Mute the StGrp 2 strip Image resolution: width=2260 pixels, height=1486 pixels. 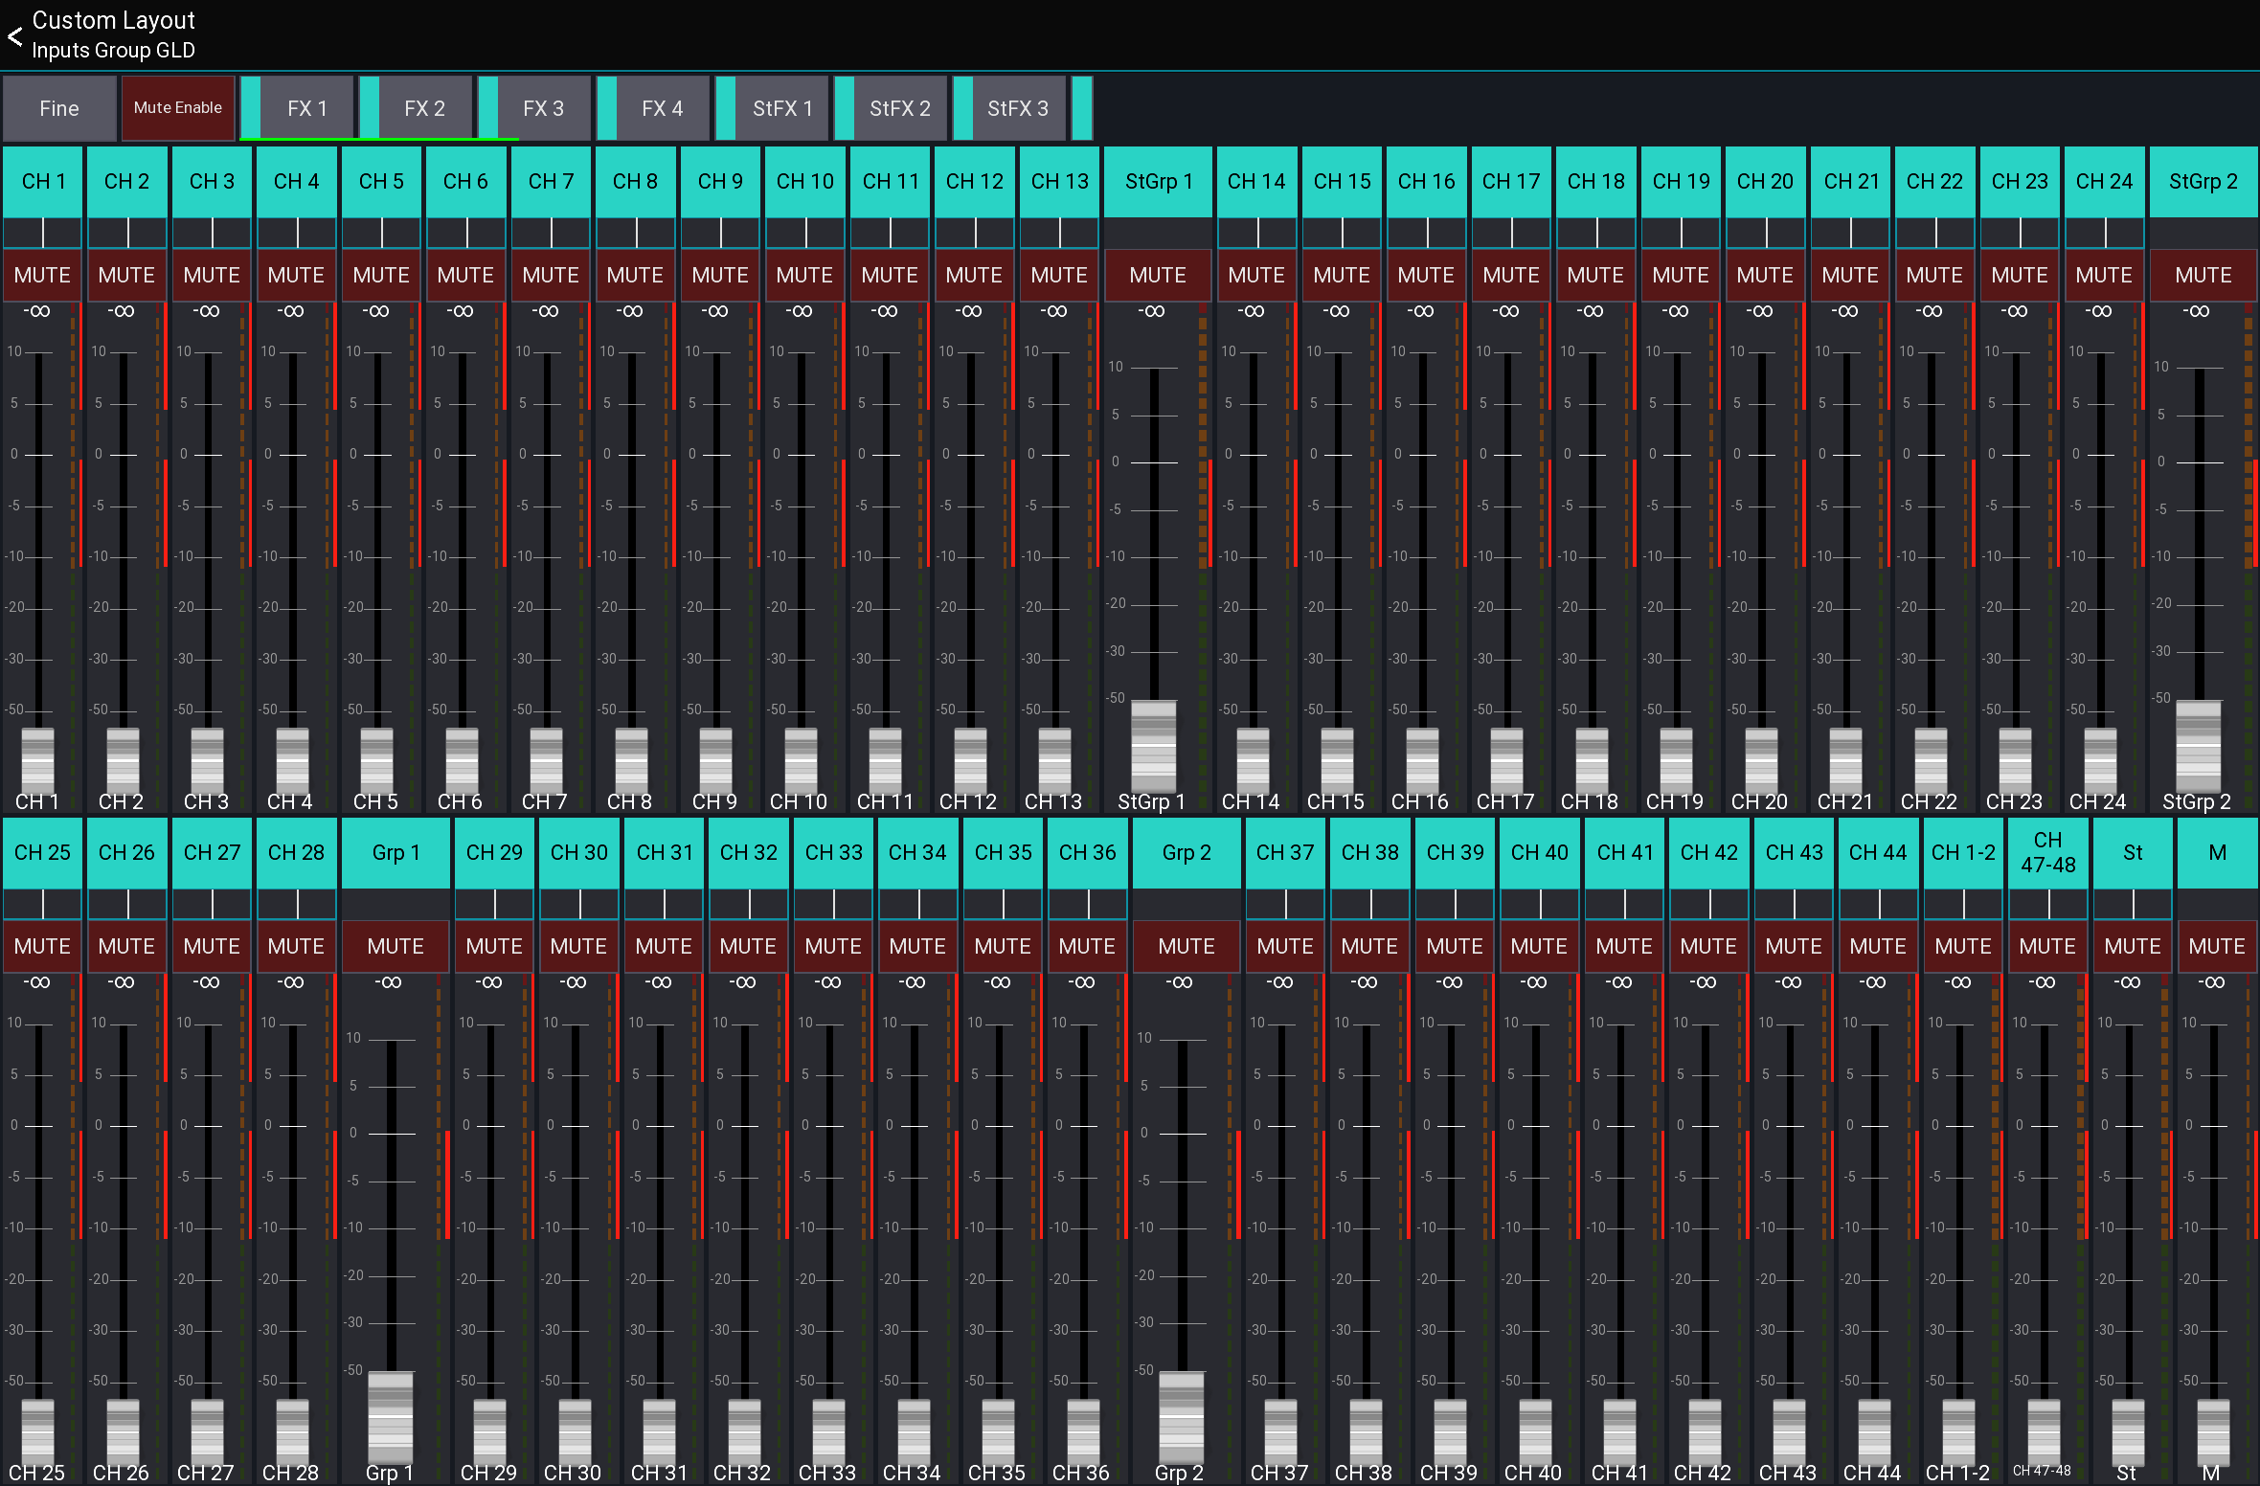[2203, 276]
